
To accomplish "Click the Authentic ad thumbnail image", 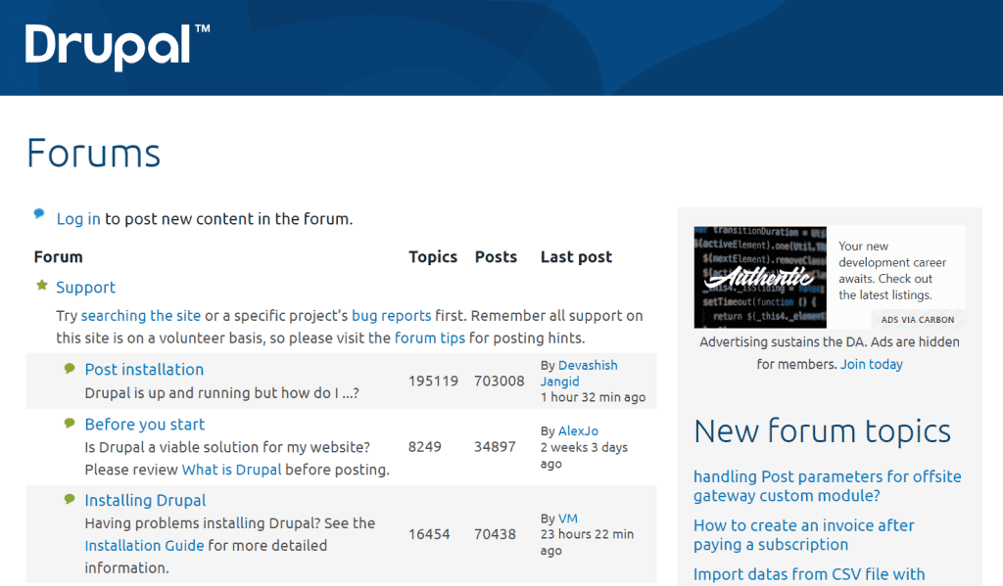I will [x=760, y=277].
